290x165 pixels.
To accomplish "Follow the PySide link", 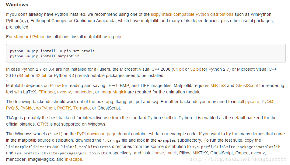I will [x=27, y=108].
